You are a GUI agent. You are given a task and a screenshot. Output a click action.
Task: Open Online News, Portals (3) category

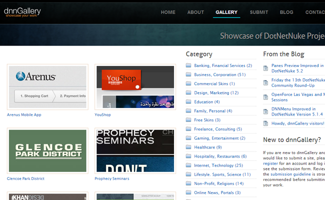(217, 192)
